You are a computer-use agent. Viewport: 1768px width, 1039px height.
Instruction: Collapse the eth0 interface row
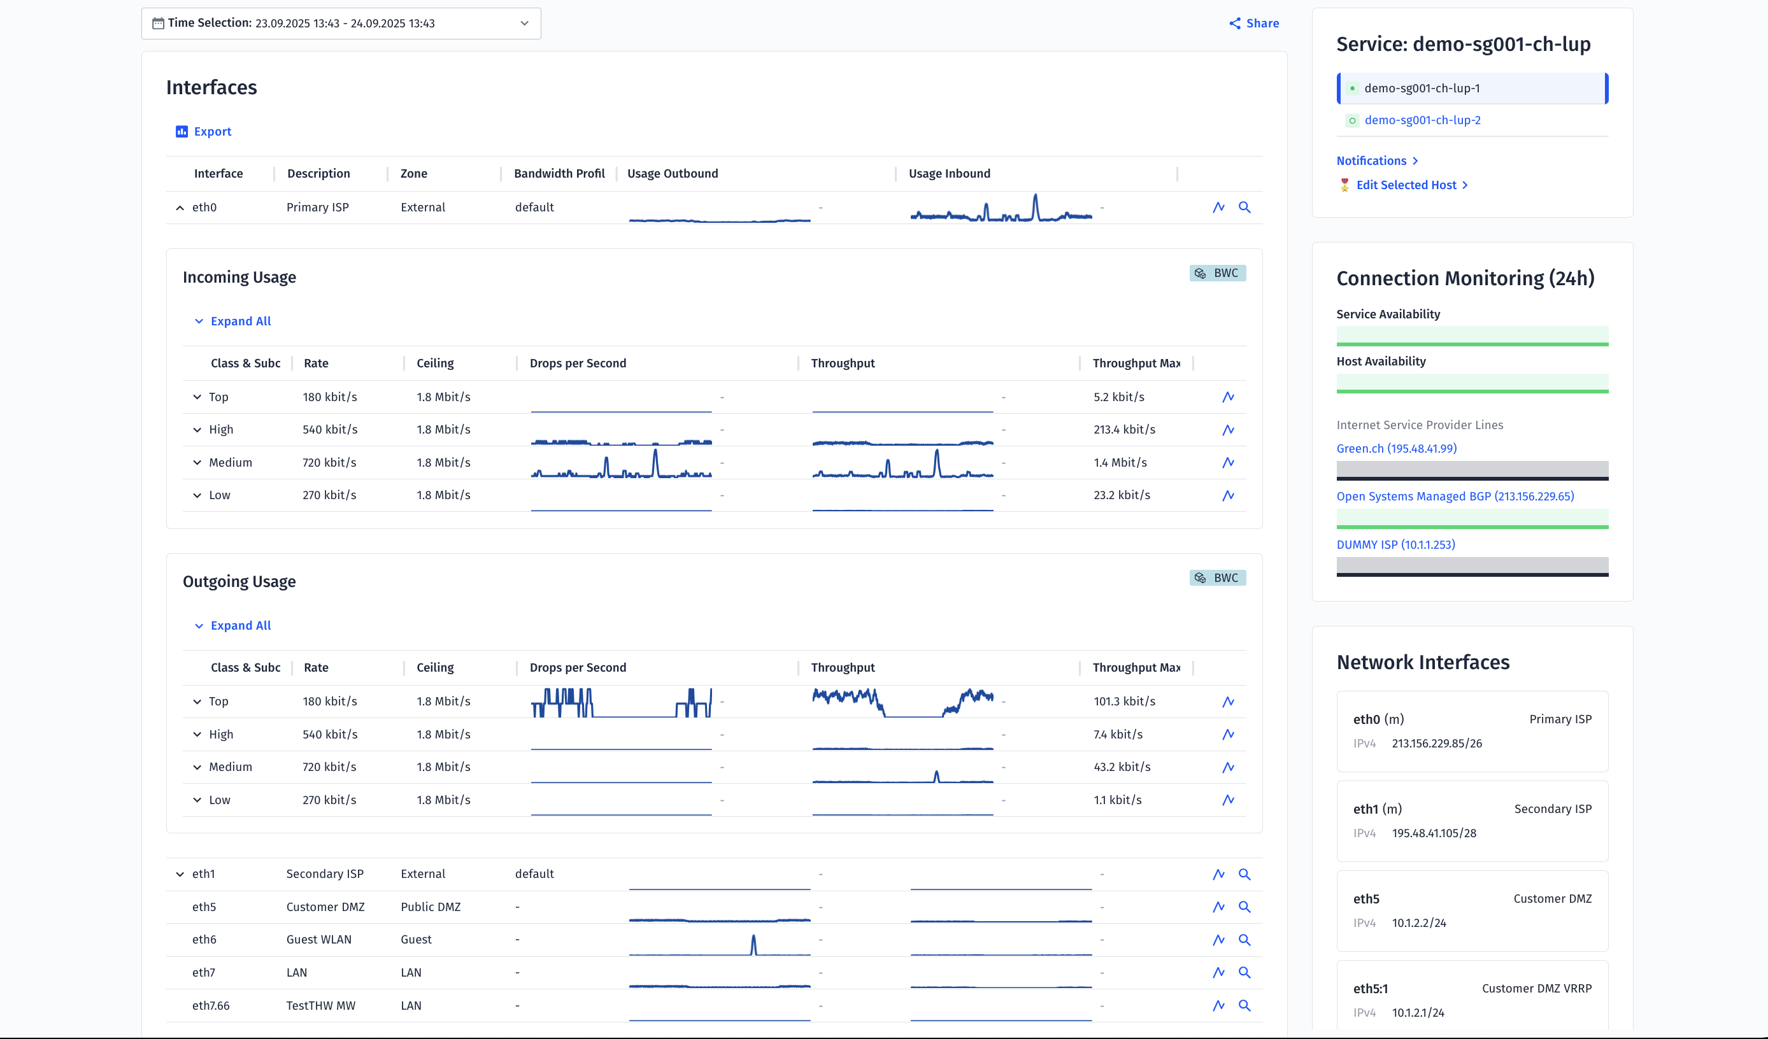pyautogui.click(x=180, y=208)
